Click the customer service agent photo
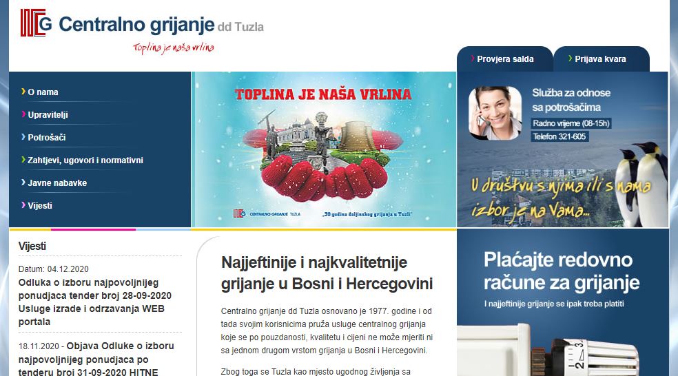Viewport: 678px width, 376px height. tap(495, 113)
